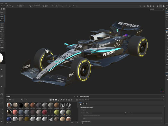Filter Assets by brushes icon
Image resolution: width=168 pixels, height=126 pixels.
pos(61,100)
